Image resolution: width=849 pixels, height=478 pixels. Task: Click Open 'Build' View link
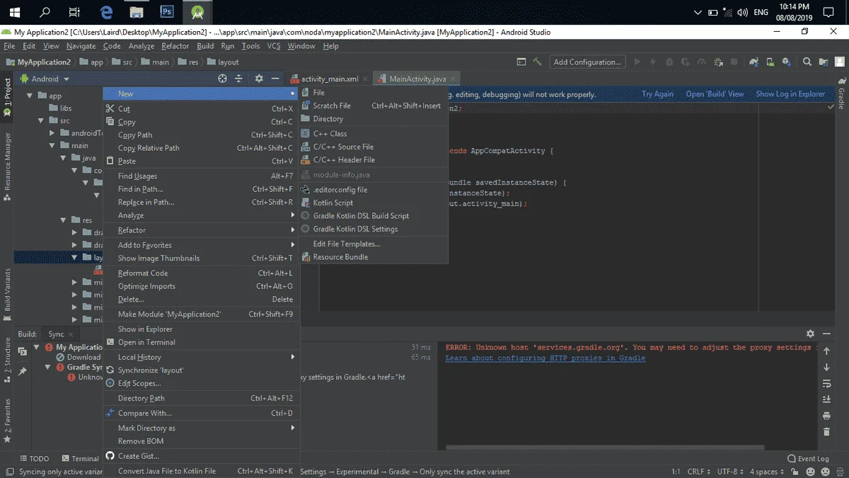[x=715, y=93]
